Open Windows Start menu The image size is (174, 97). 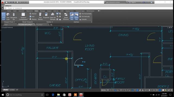point(3,95)
